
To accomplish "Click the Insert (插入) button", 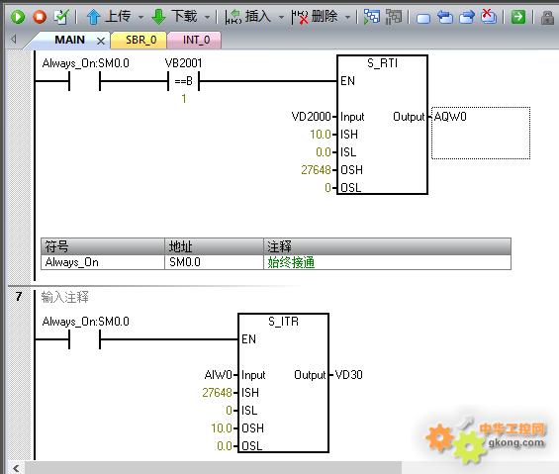I will click(247, 17).
